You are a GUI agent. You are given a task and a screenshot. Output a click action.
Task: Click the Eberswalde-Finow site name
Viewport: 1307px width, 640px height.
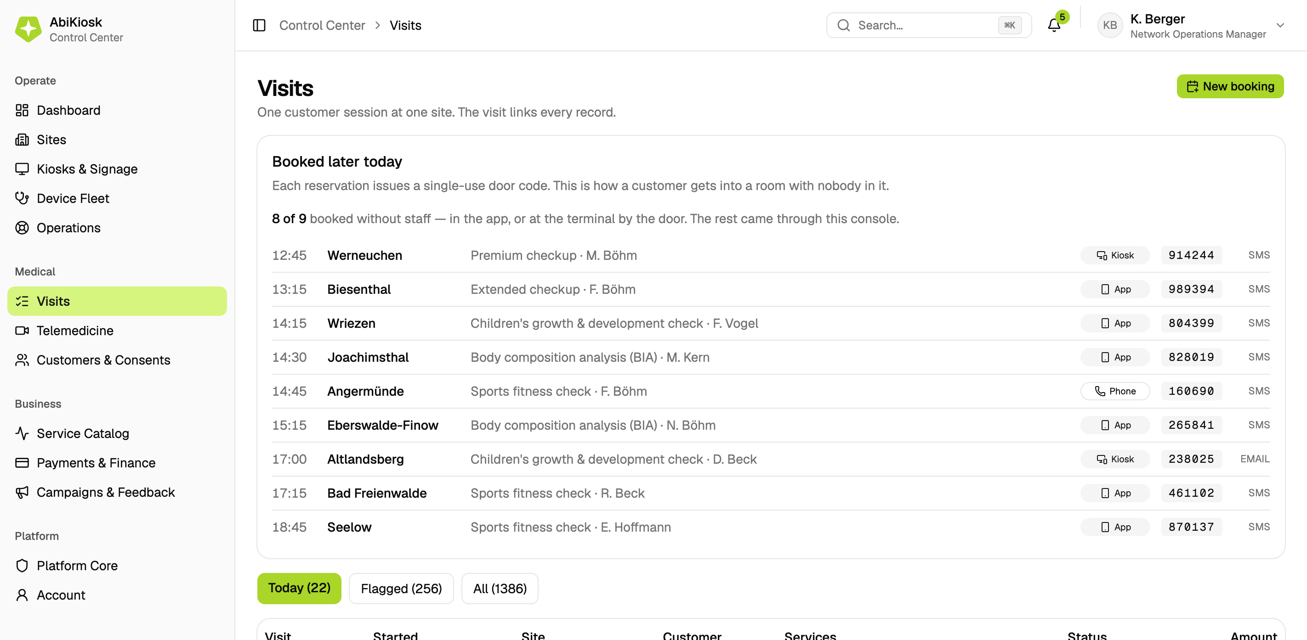pos(382,425)
